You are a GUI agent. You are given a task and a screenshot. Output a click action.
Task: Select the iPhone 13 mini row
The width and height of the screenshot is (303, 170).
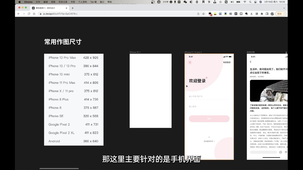[x=74, y=74]
